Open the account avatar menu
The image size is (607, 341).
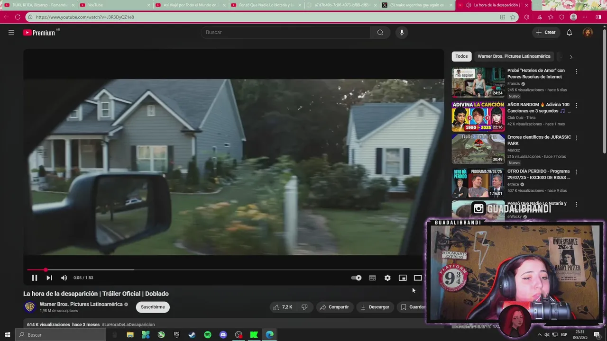click(x=588, y=32)
